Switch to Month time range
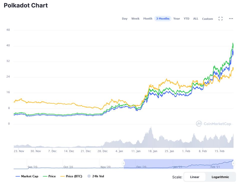Image resolution: width=240 pixels, height=185 pixels. coord(148,19)
